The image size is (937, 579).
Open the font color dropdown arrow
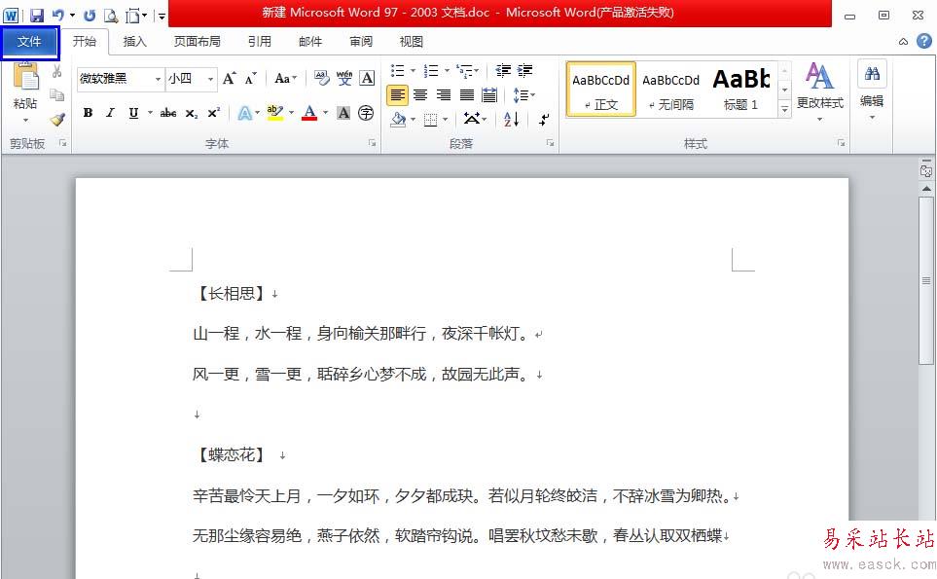[x=326, y=112]
